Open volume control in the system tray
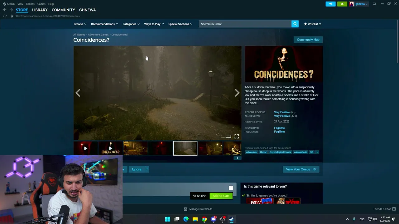Viewport: 399px width, 224px height. point(375,219)
